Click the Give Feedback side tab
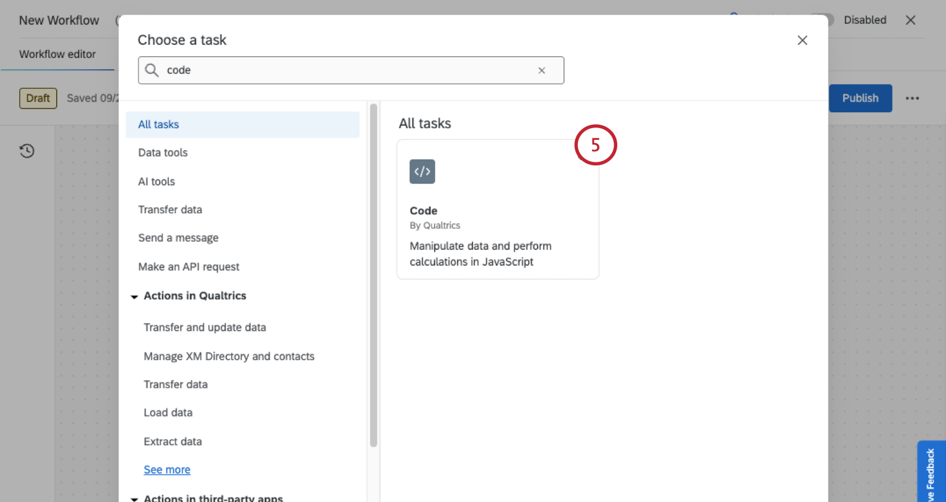 coord(931,472)
